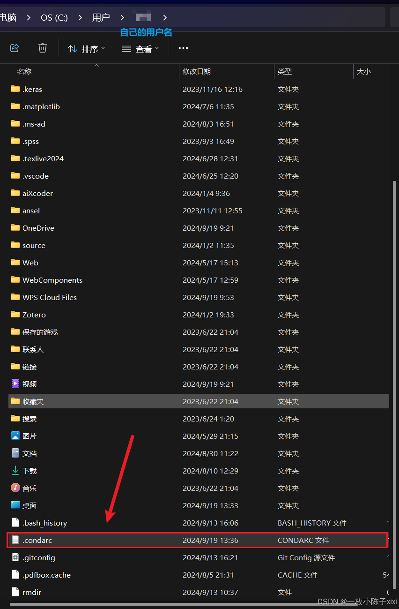Click the Delete trash can icon

click(43, 48)
